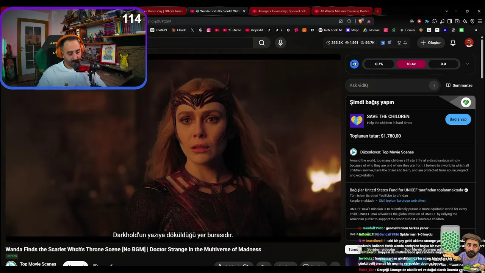This screenshot has height=273, width=485.
Task: Switch to the Avengers: Doomsday Official Trailer tab
Action: tap(166, 11)
